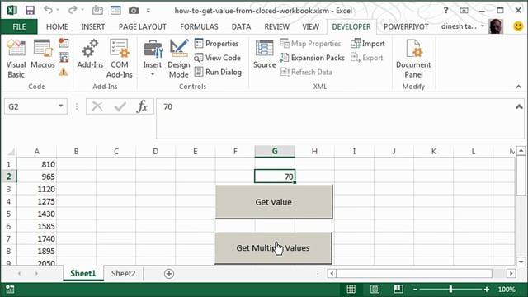Confirm entry with the checkmark
The height and width of the screenshot is (297, 528).
click(x=120, y=106)
